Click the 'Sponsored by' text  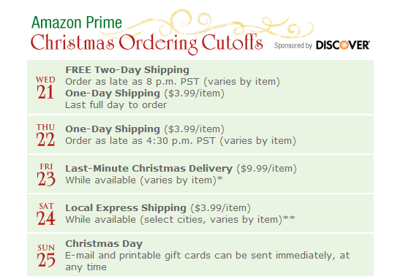(x=293, y=45)
